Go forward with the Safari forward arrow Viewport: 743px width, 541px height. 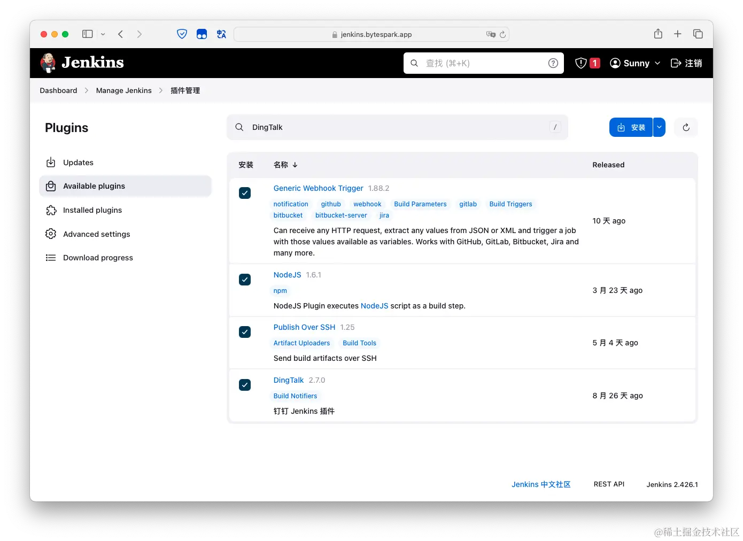[x=140, y=34]
